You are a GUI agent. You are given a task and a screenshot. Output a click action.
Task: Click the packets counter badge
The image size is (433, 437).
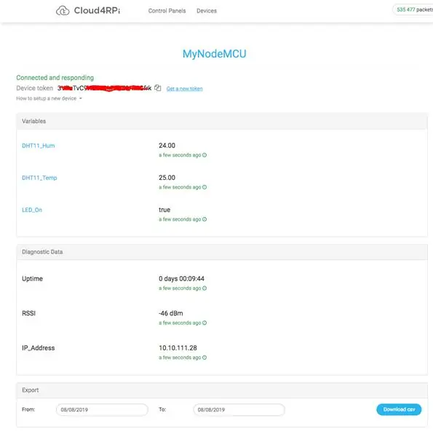click(x=413, y=9)
